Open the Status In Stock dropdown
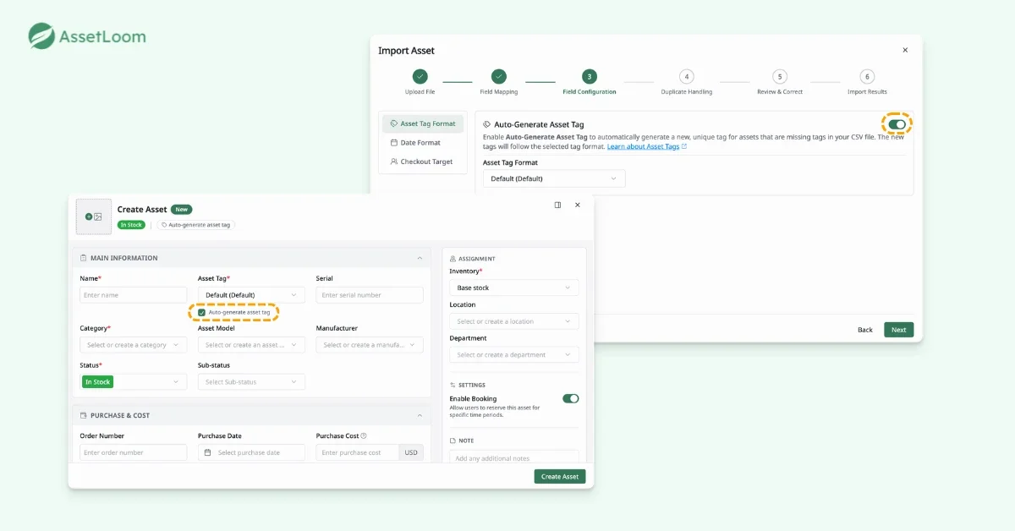Image resolution: width=1015 pixels, height=531 pixels. 134,382
